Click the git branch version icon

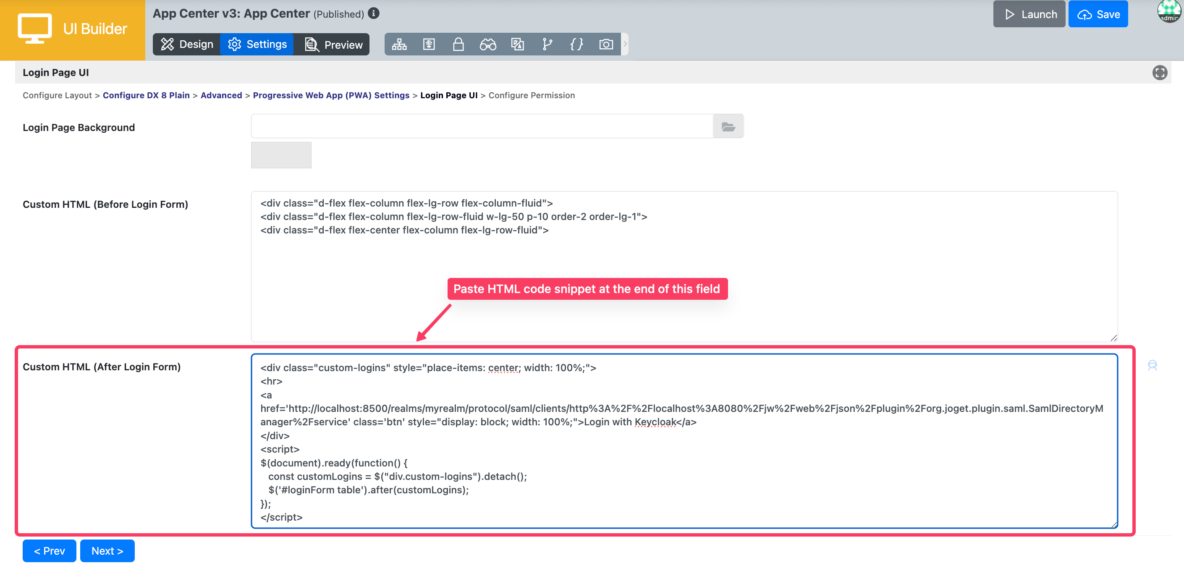[x=547, y=44]
